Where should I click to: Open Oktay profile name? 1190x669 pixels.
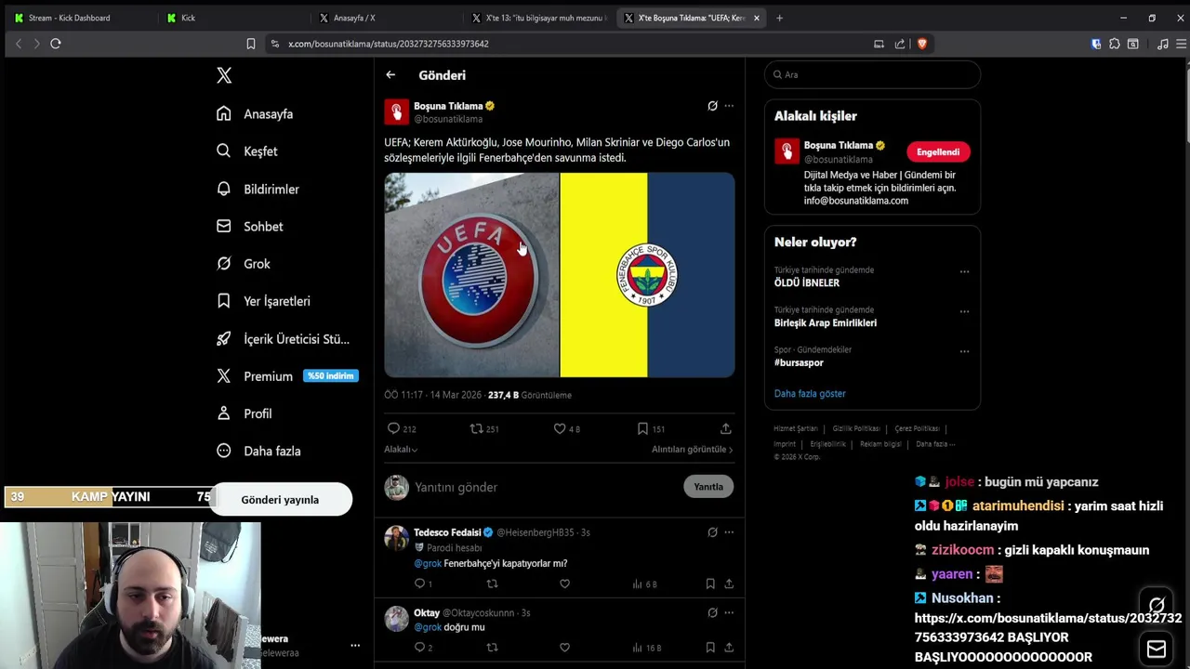(427, 613)
